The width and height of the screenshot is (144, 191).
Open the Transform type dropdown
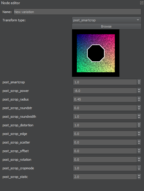tap(107, 20)
